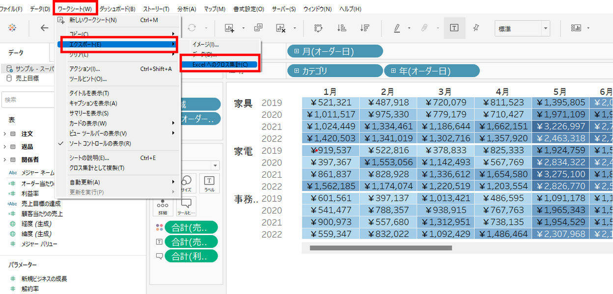
Task: Open the new worksheet dropdown arrow
Action: 243,28
